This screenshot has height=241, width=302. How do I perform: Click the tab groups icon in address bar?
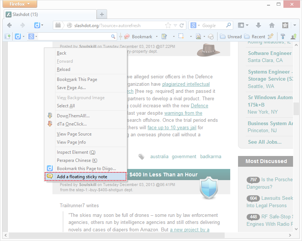pyautogui.click(x=58, y=25)
